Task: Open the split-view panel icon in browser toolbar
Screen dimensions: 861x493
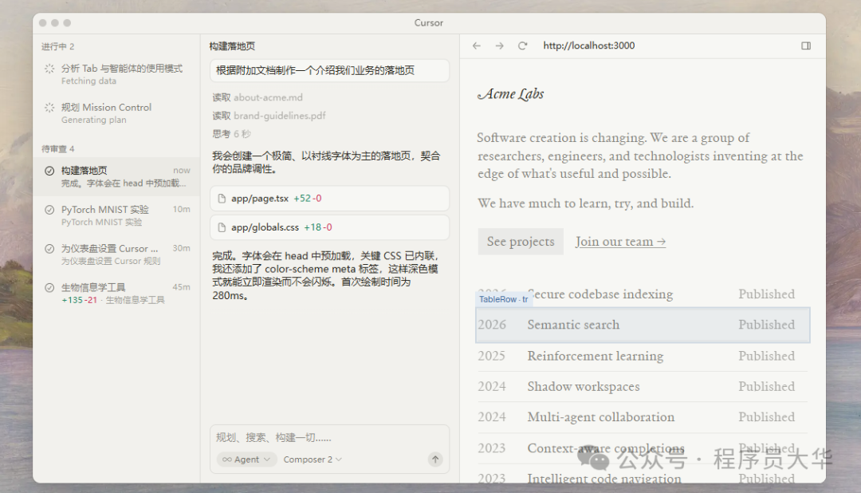Action: point(806,45)
